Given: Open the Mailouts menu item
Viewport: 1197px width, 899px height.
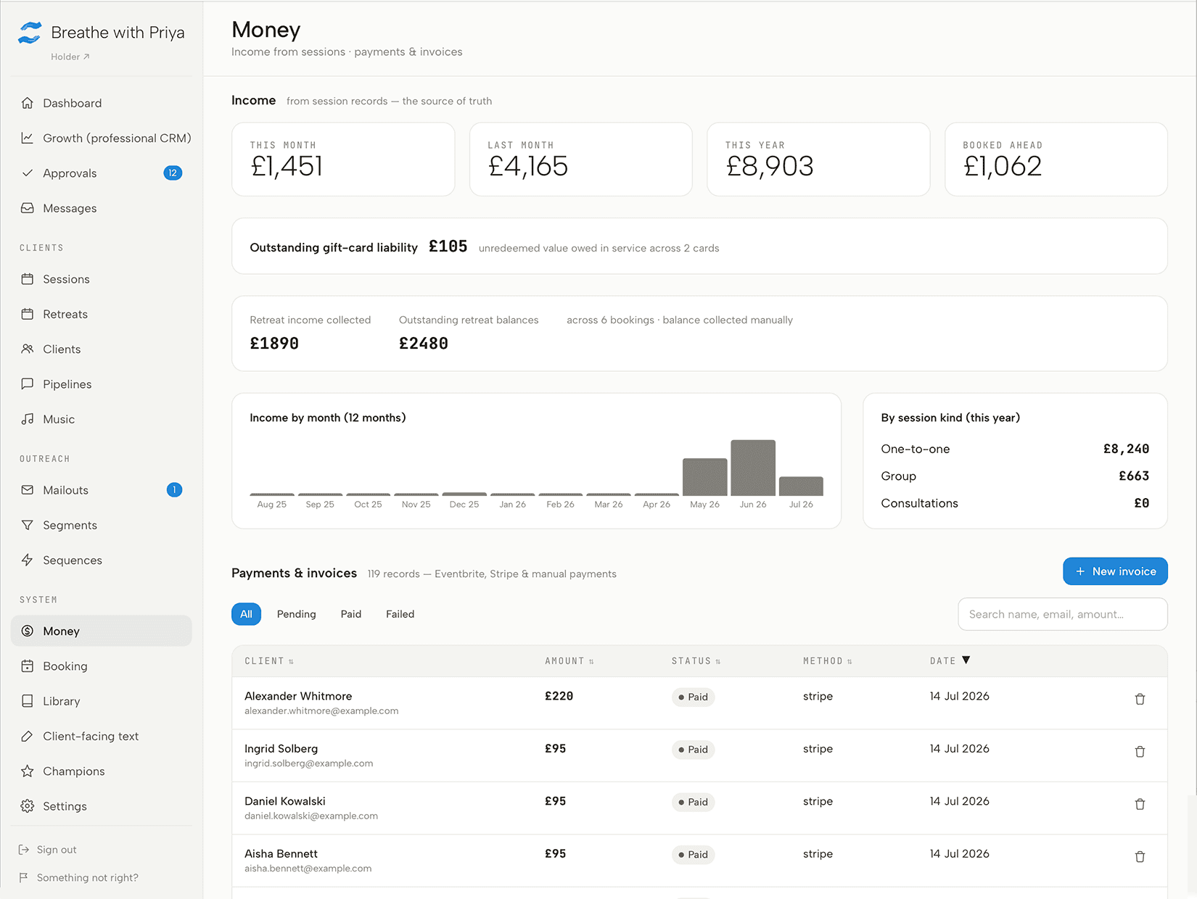Looking at the screenshot, I should tap(102, 490).
